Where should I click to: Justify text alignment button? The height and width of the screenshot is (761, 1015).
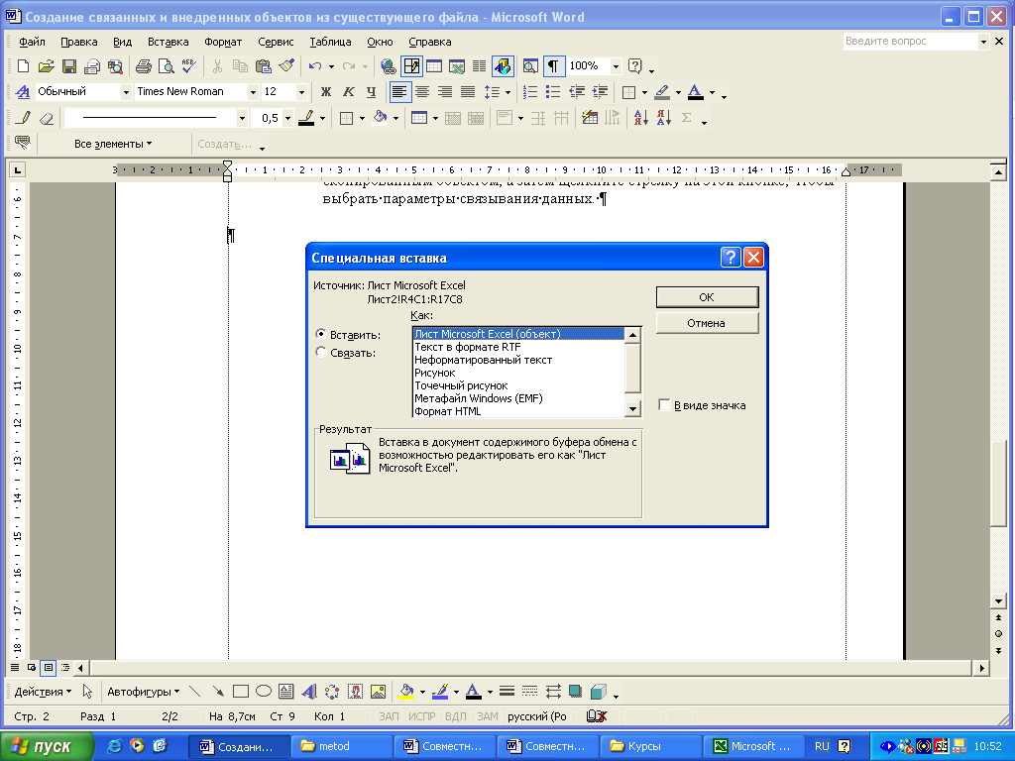coord(468,92)
